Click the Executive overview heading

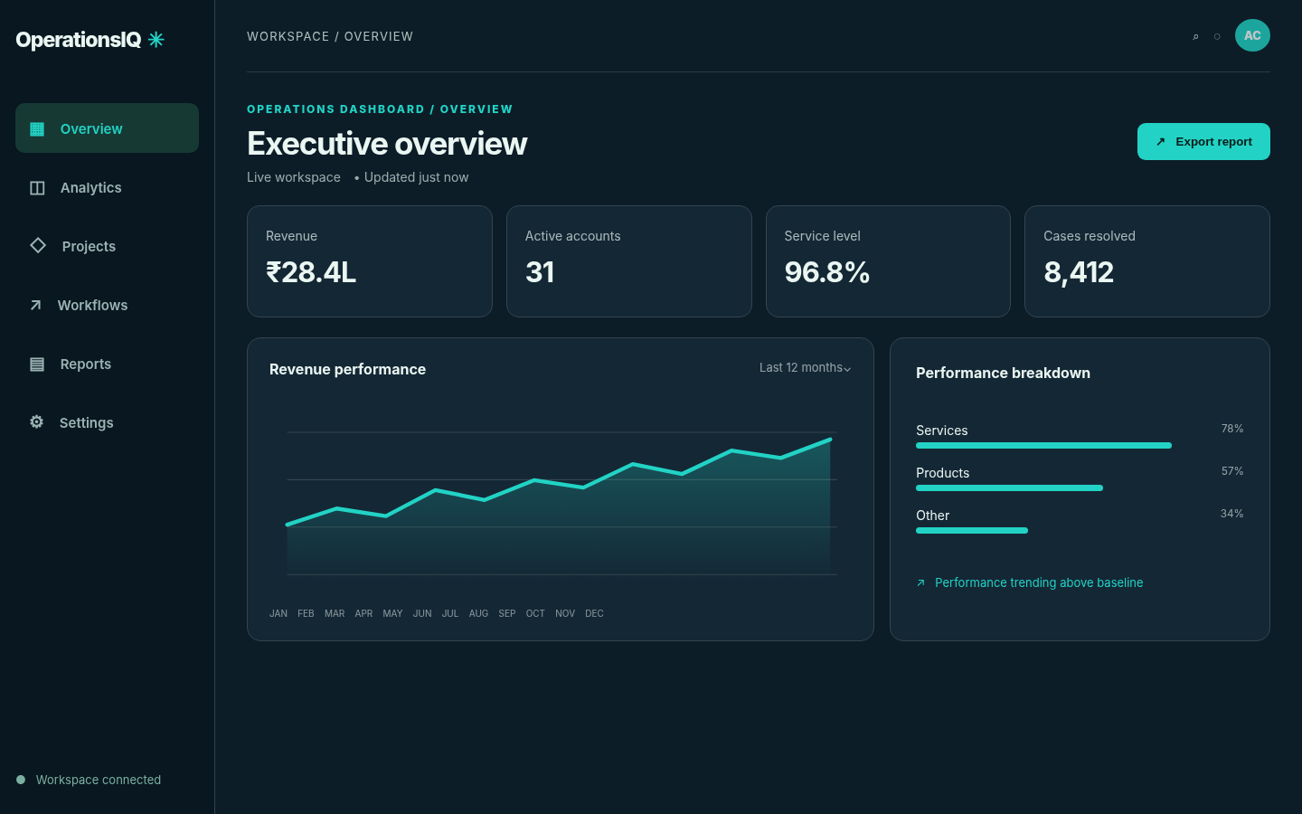coord(387,143)
